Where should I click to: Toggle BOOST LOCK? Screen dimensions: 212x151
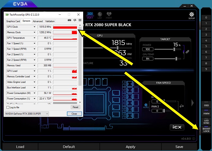[x=206, y=129]
